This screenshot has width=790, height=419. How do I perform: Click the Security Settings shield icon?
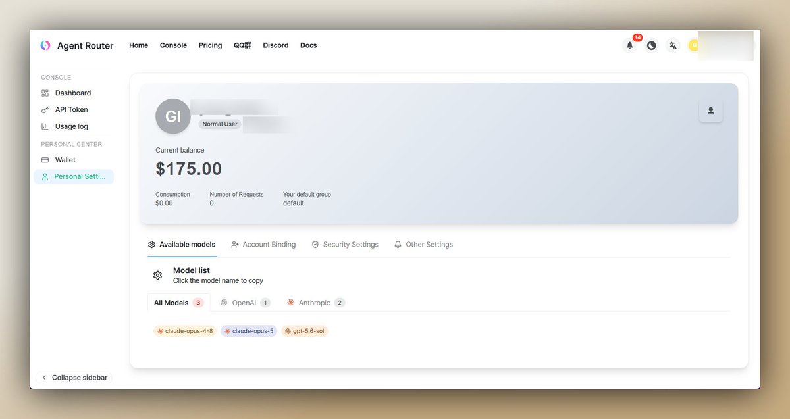315,245
